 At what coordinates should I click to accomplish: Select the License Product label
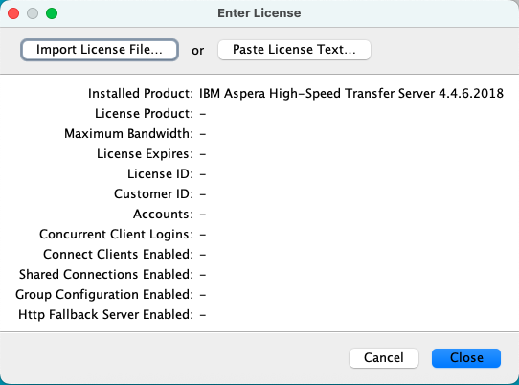(144, 114)
